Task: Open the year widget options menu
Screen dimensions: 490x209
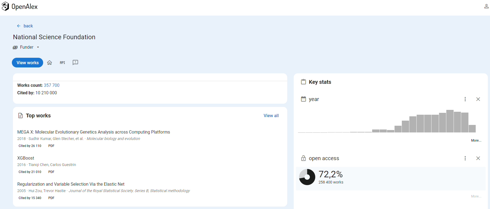Action: pos(465,99)
